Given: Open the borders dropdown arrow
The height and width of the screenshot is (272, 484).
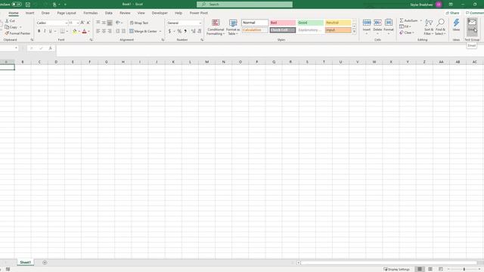Looking at the screenshot, I should (67, 32).
